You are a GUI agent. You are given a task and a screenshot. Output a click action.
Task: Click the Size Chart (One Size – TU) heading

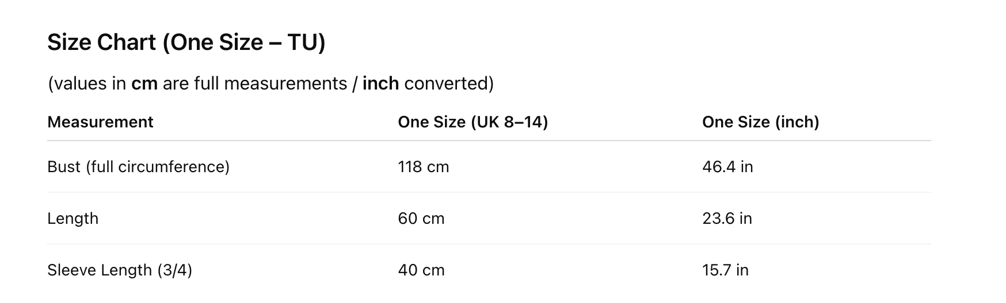click(x=186, y=42)
